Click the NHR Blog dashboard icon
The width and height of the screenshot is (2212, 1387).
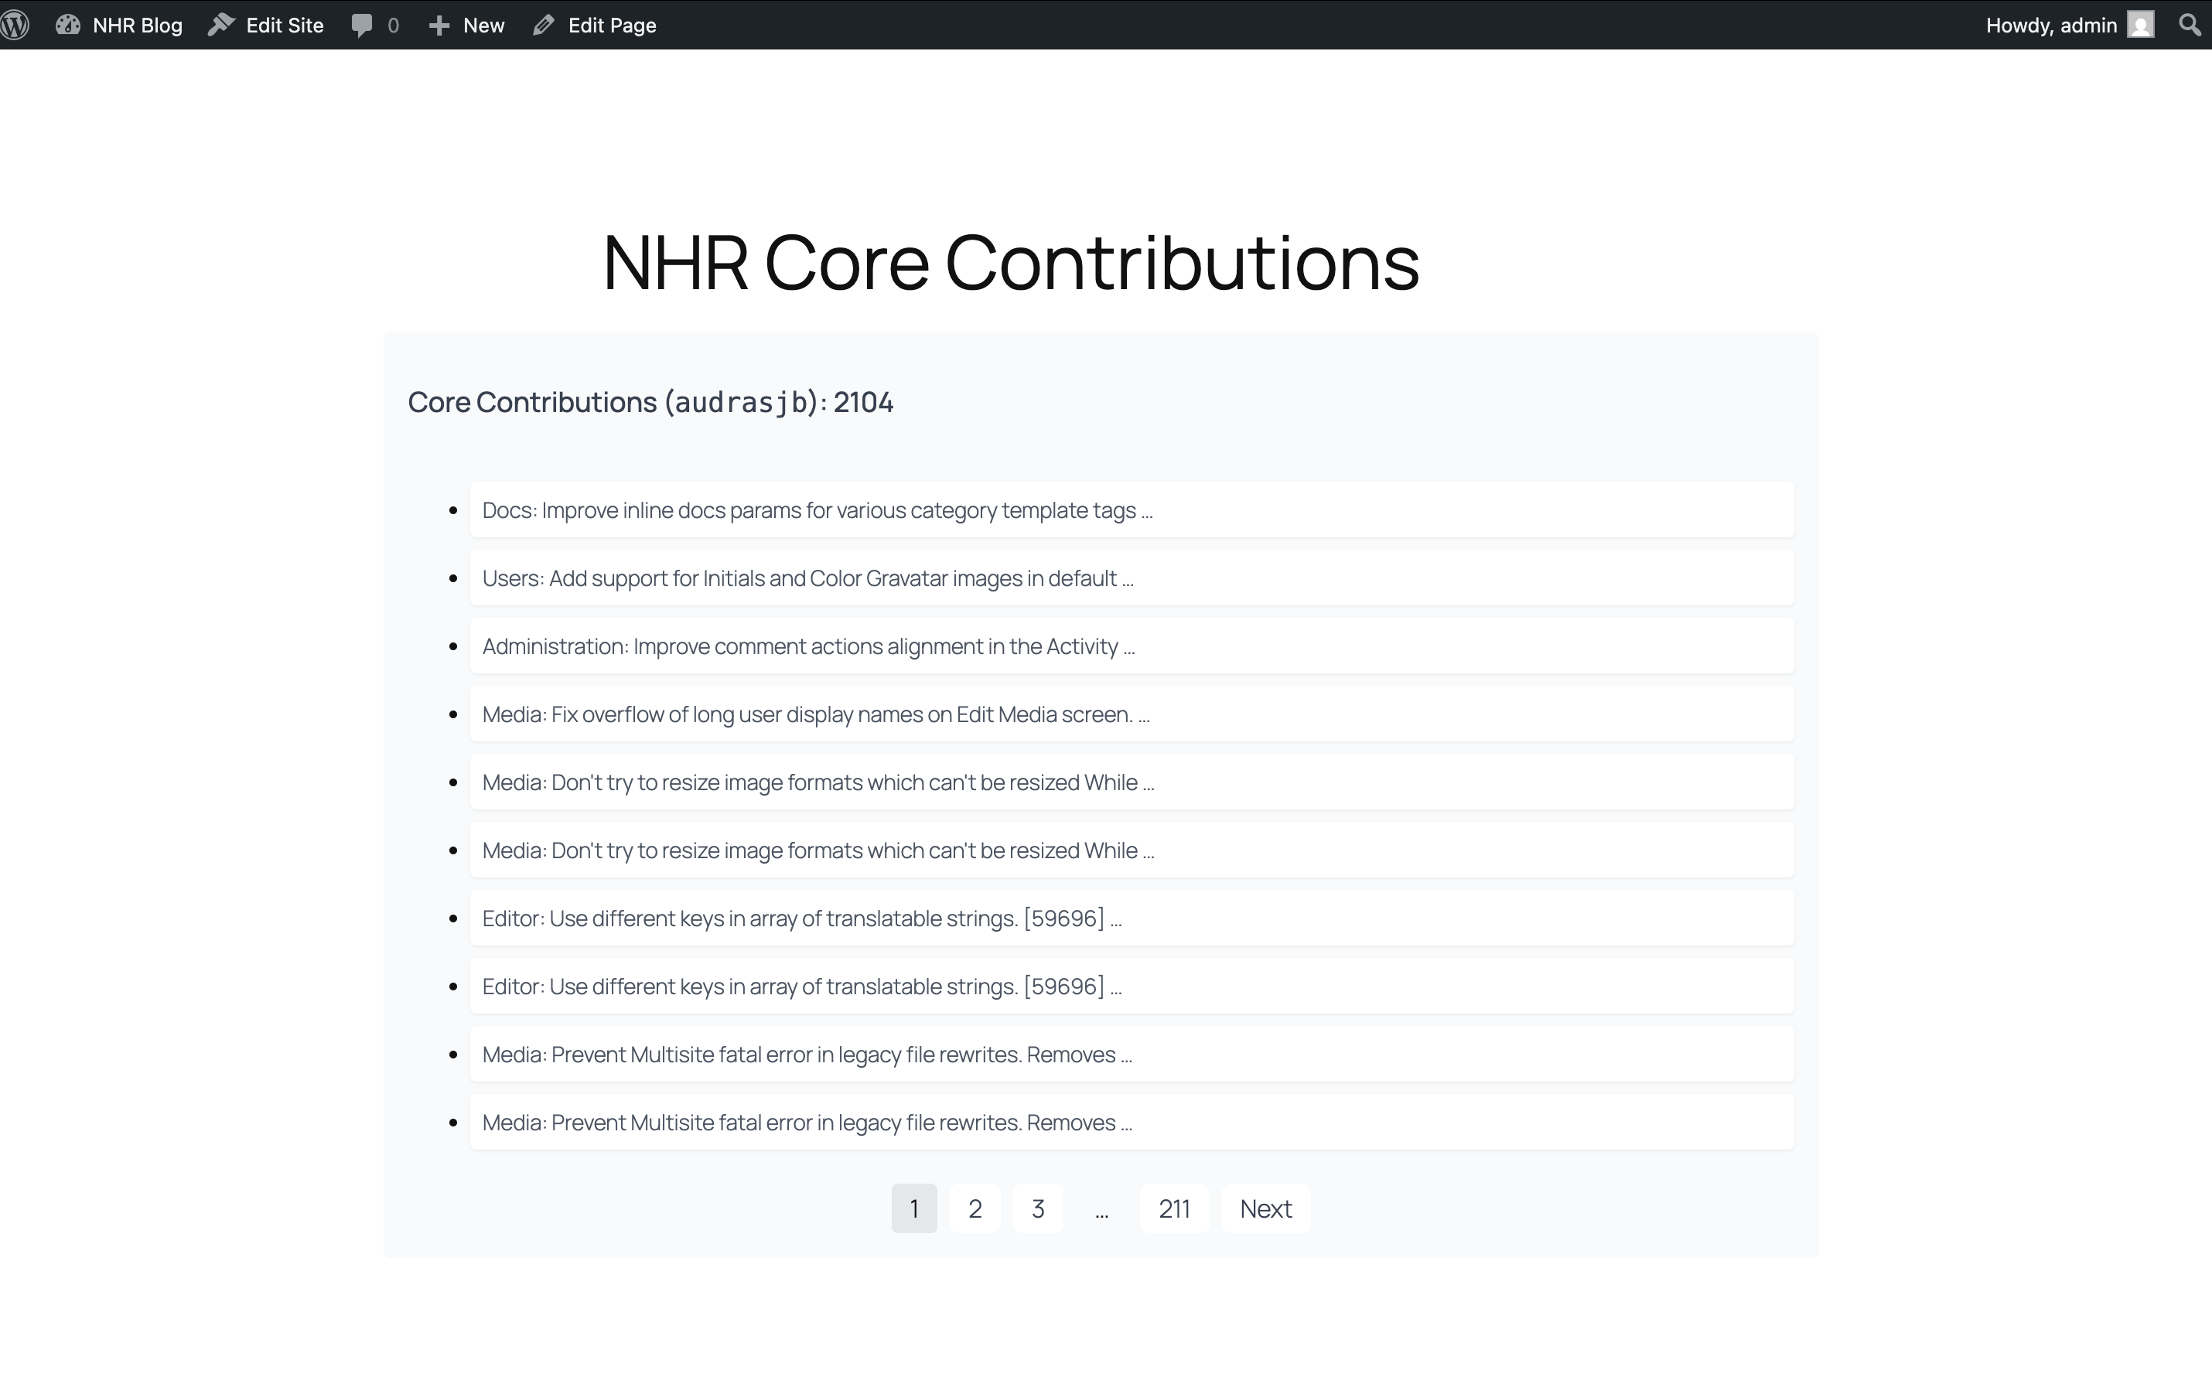click(68, 25)
